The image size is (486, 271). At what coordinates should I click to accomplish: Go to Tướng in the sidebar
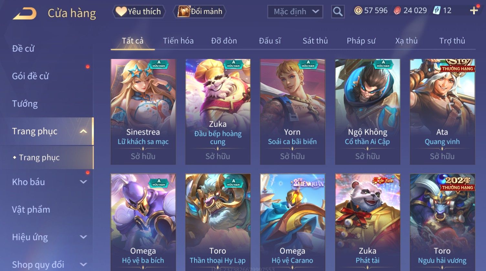pyautogui.click(x=25, y=104)
